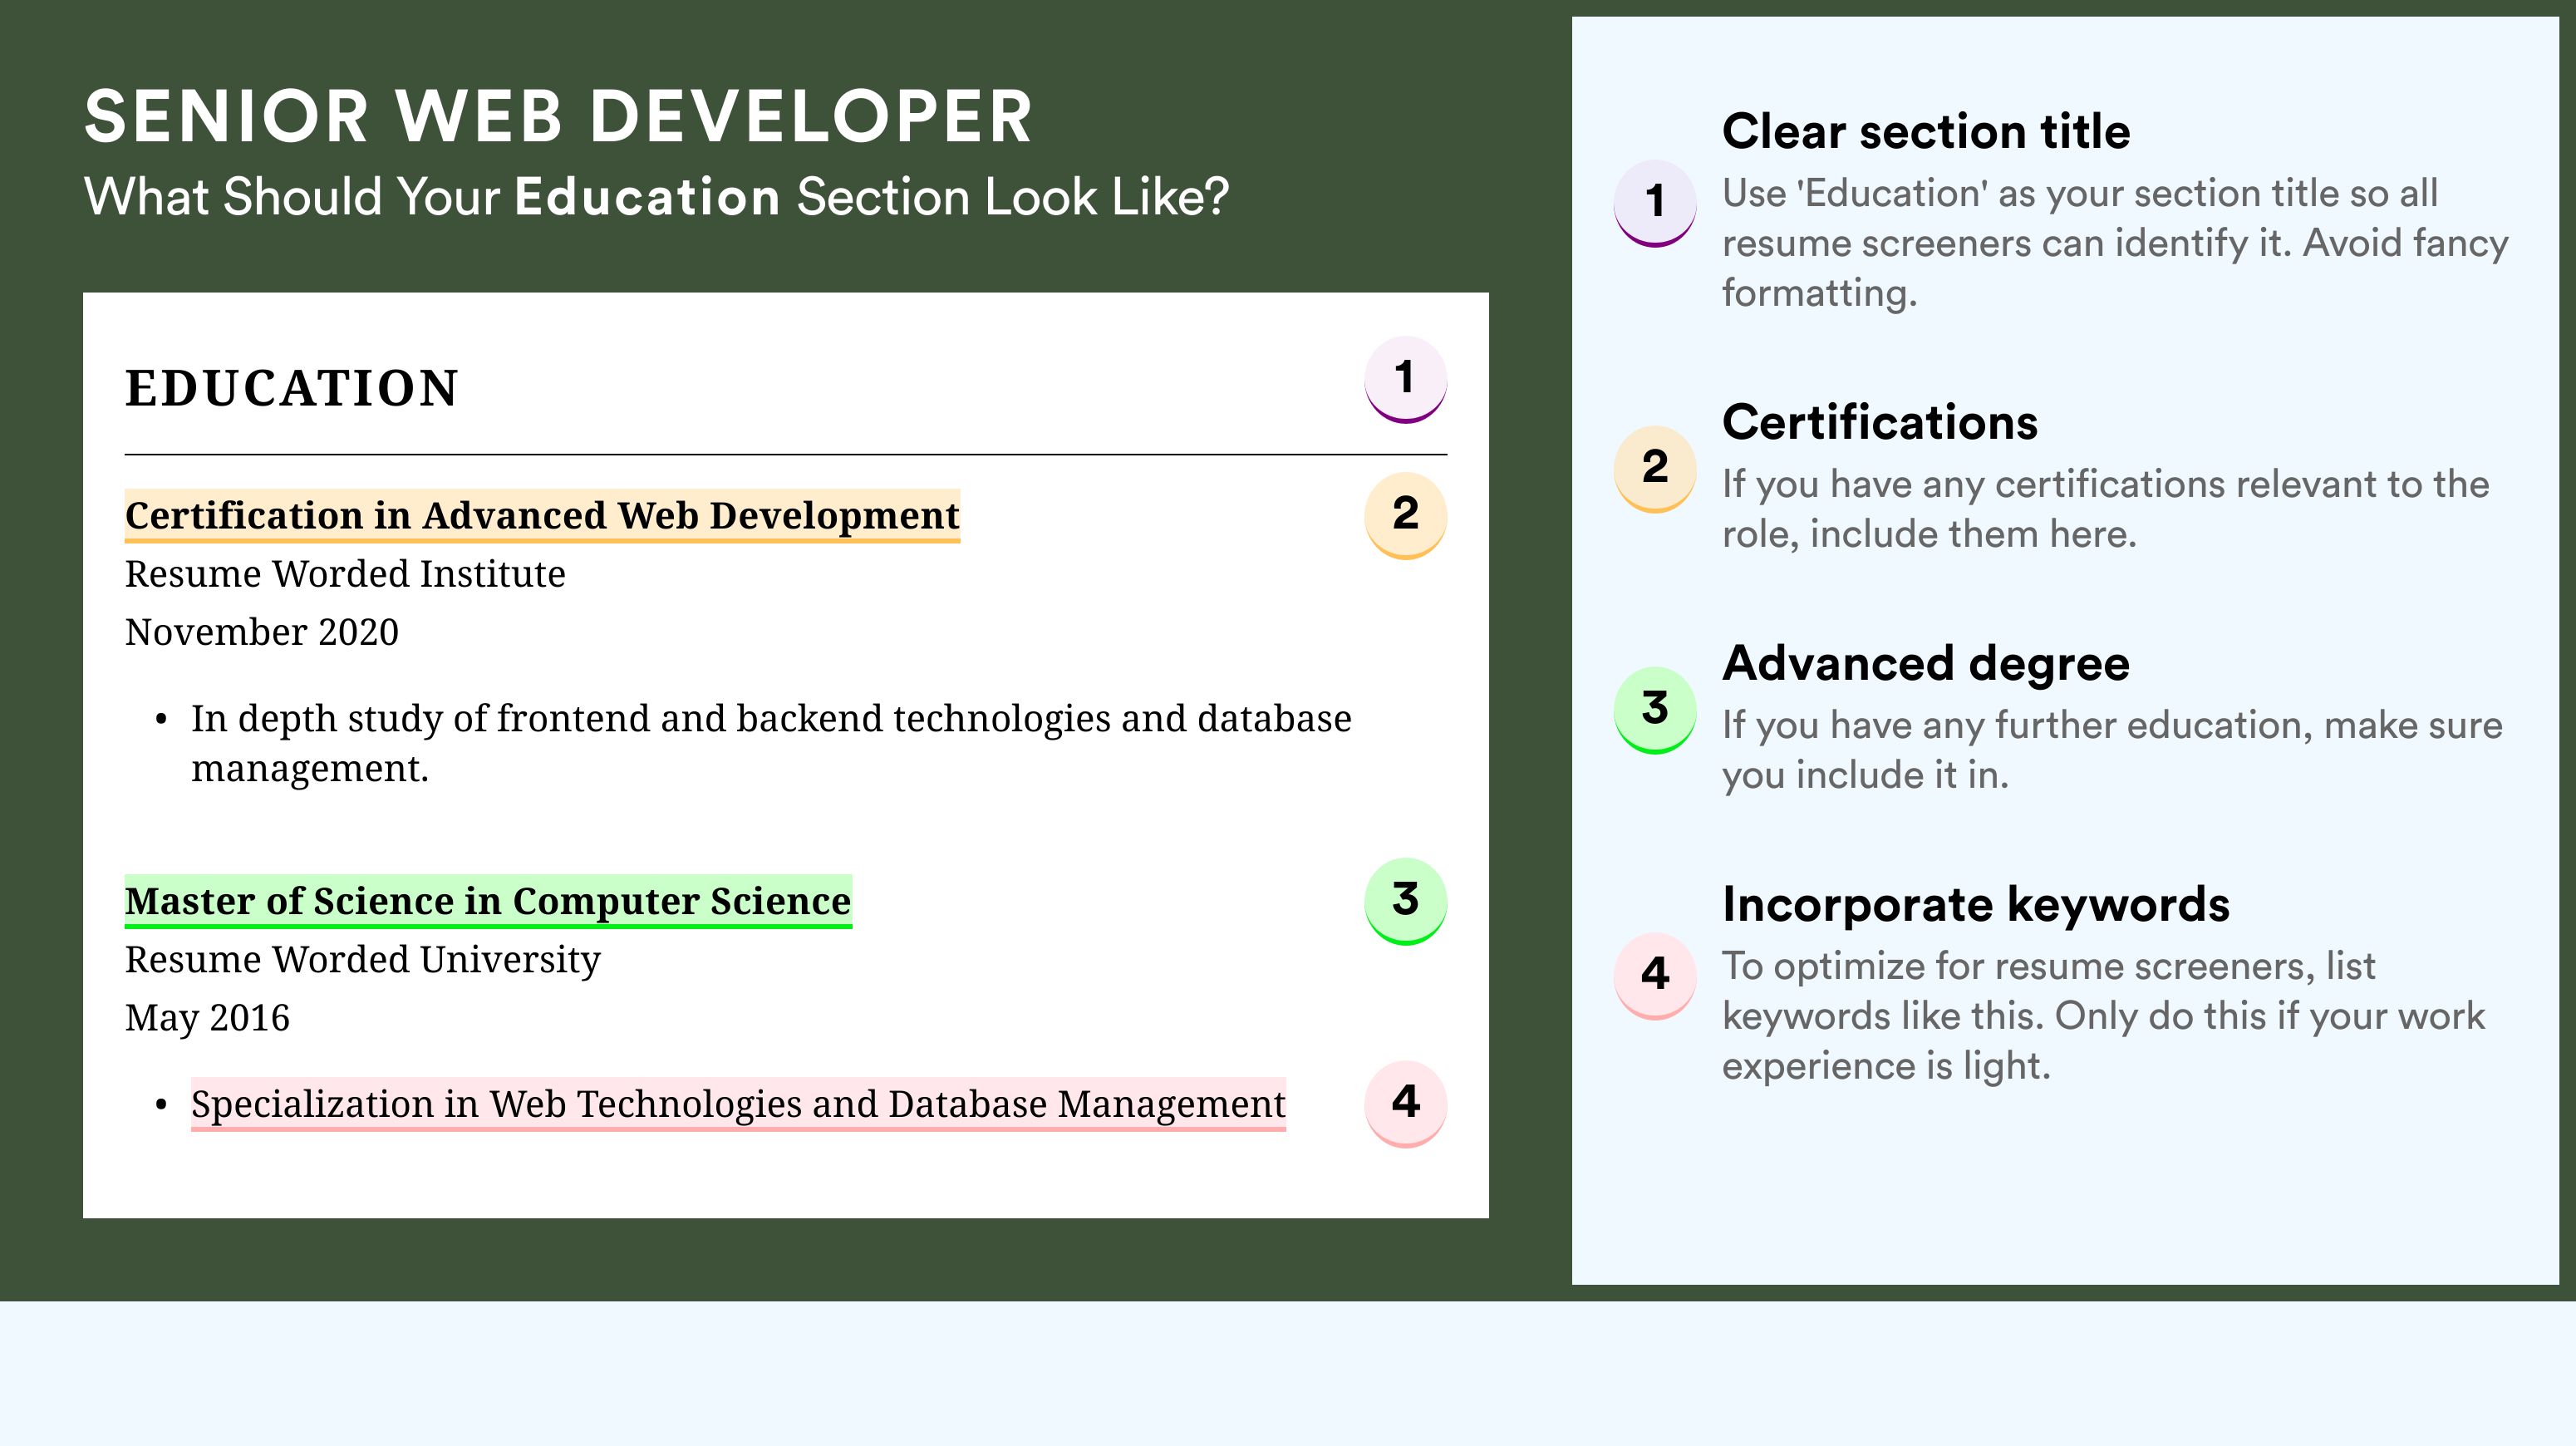Select 'Certification in Advanced Web Development' highlighted text

[542, 516]
